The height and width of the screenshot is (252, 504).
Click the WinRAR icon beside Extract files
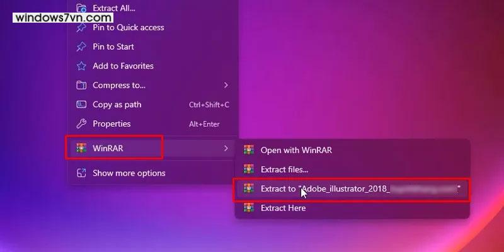[249, 169]
